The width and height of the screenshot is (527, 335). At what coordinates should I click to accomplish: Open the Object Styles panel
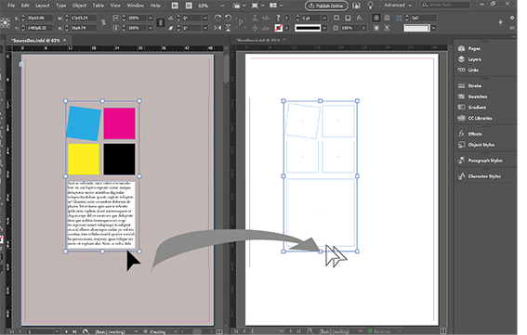(476, 145)
